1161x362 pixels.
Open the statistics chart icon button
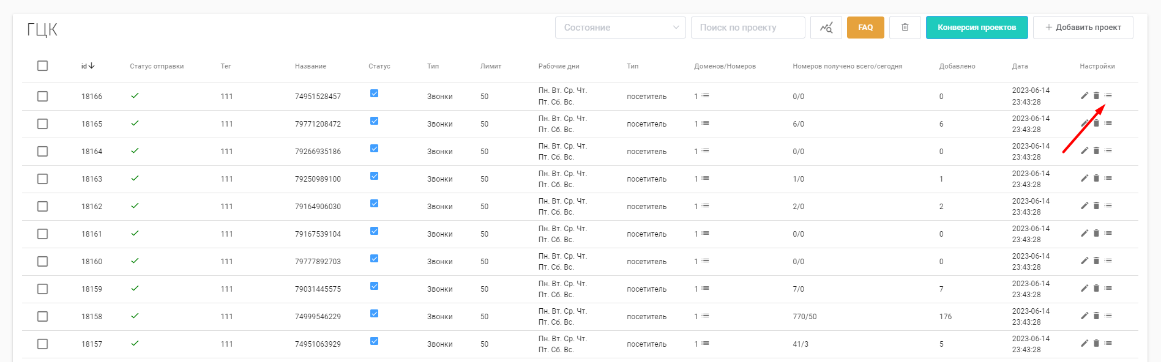(826, 28)
